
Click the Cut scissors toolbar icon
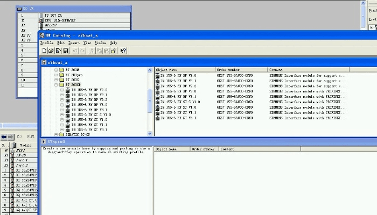[x=92, y=51]
